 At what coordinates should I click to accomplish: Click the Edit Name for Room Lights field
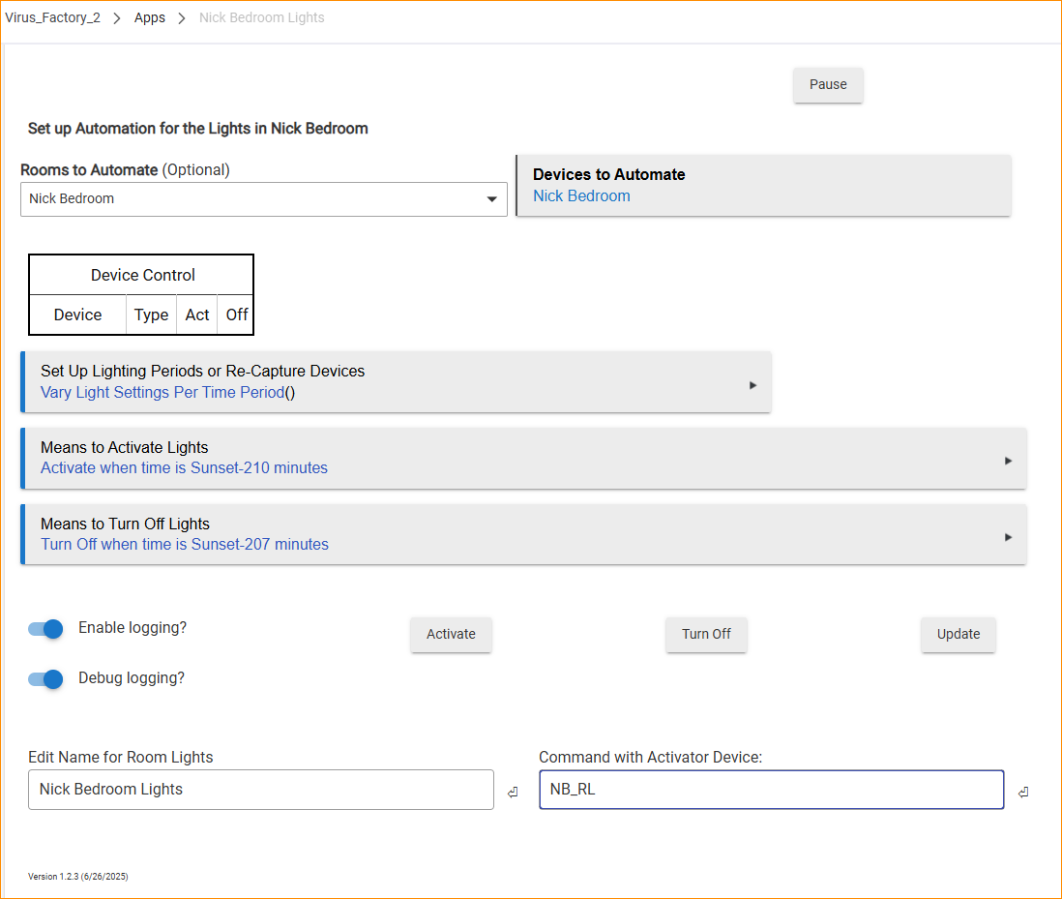pos(261,790)
